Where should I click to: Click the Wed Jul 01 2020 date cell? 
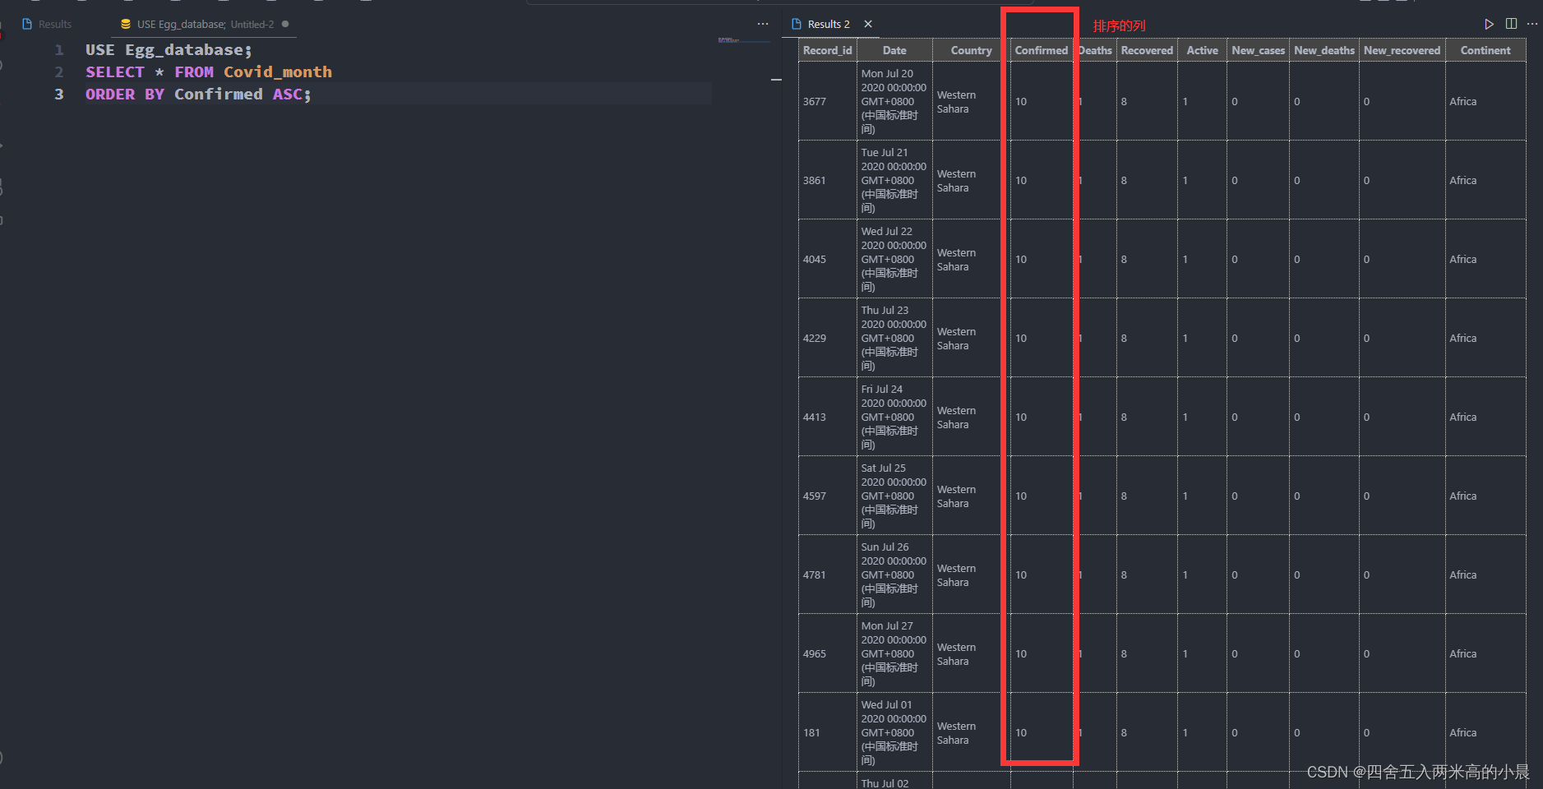894,732
